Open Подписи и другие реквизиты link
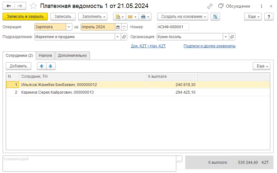Image resolution: width=277 pixels, height=173 pixels. click(209, 46)
